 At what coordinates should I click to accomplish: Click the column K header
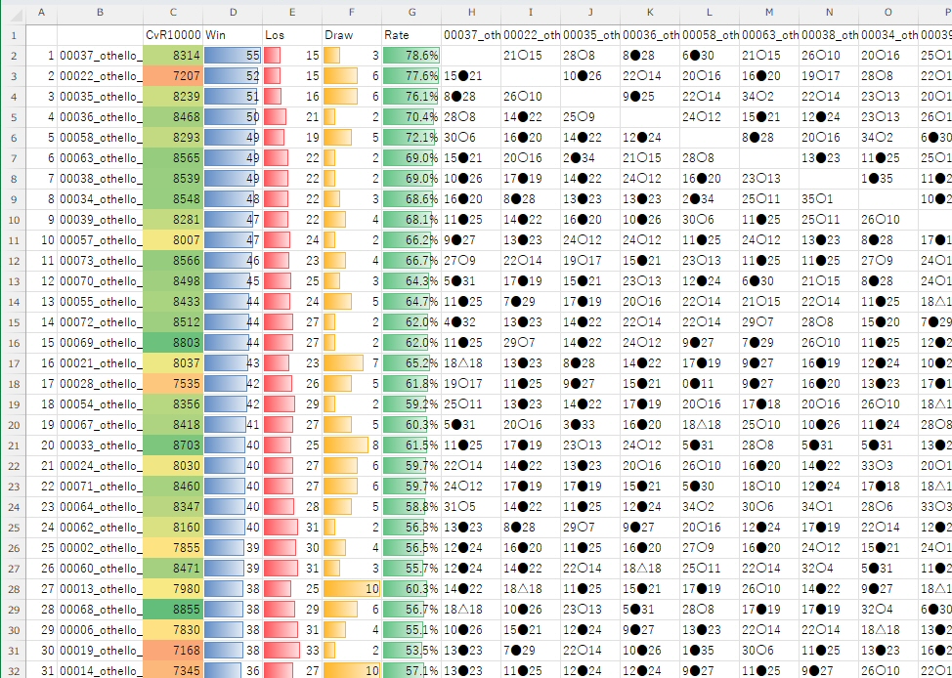650,13
